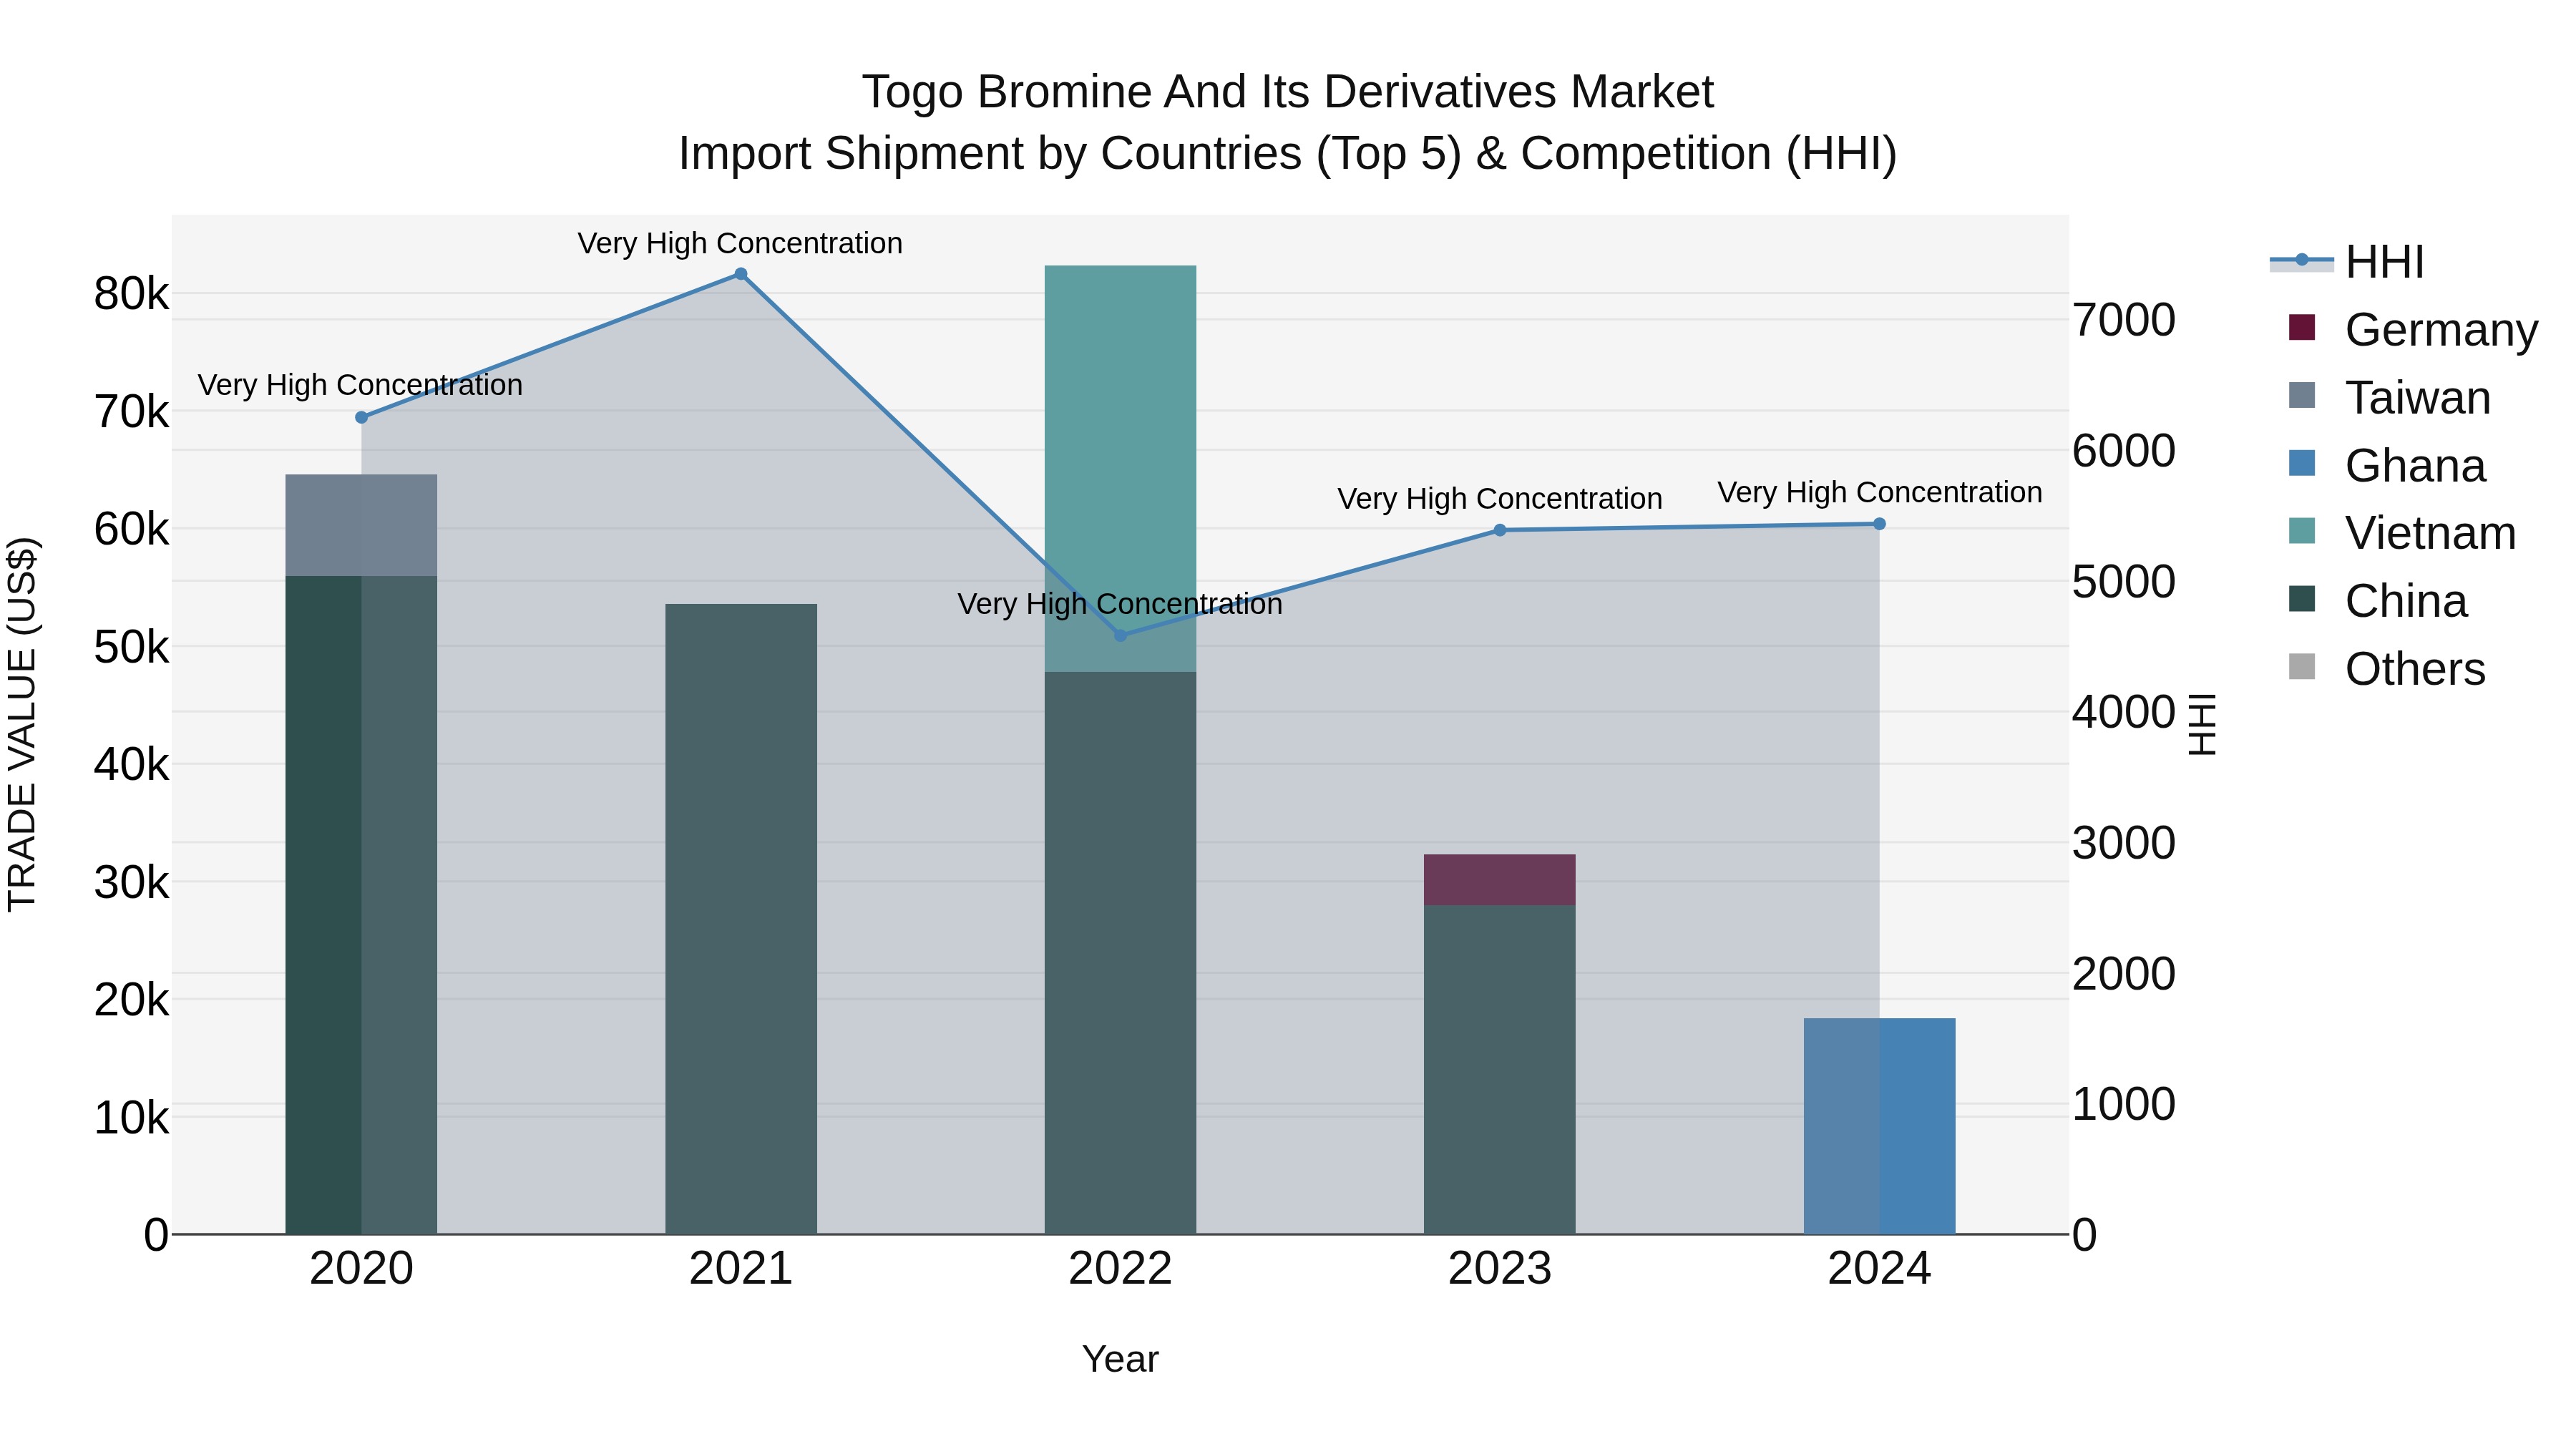
Task: Select the 2022 HHI data point
Action: [x=1120, y=636]
